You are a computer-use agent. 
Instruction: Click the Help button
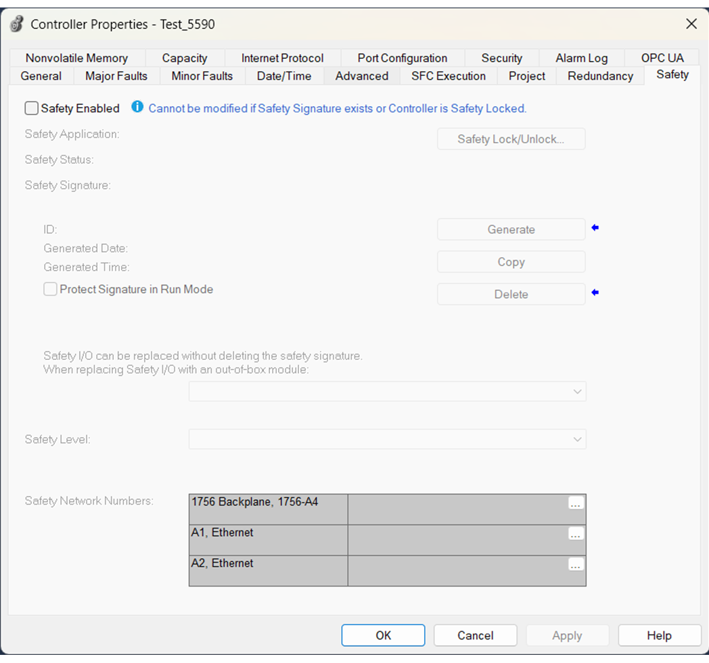tap(659, 635)
